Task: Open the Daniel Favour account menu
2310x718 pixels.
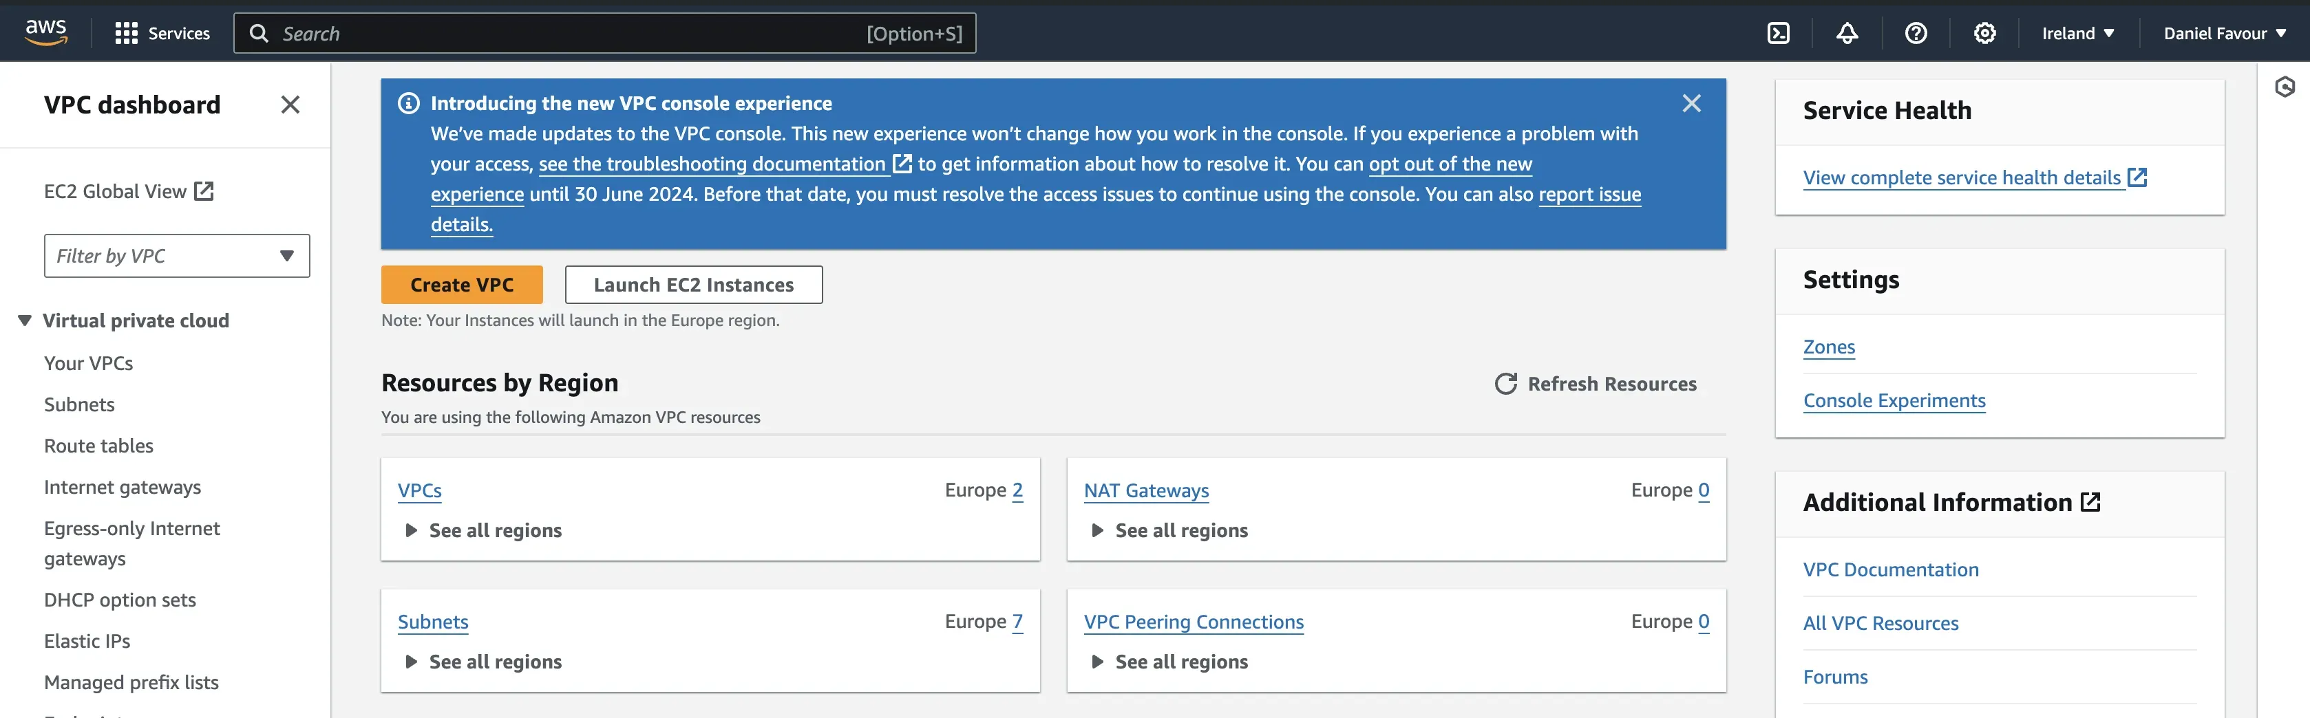Action: point(2225,33)
